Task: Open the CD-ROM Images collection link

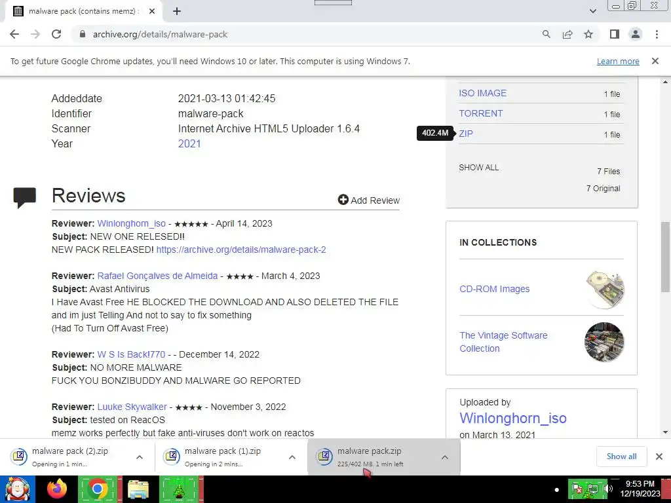Action: tap(494, 289)
